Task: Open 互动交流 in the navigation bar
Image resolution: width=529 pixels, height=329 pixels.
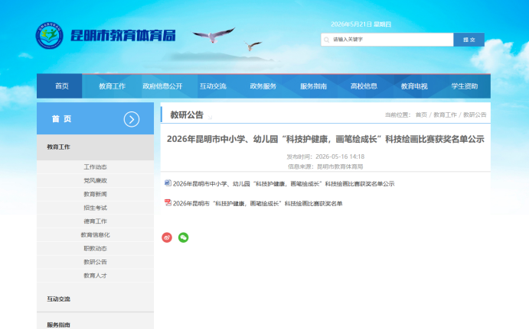Action: pos(213,86)
